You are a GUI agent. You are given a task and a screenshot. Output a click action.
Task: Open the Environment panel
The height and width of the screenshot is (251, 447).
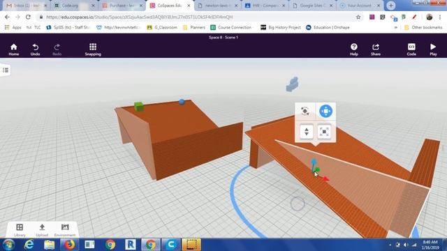click(65, 229)
